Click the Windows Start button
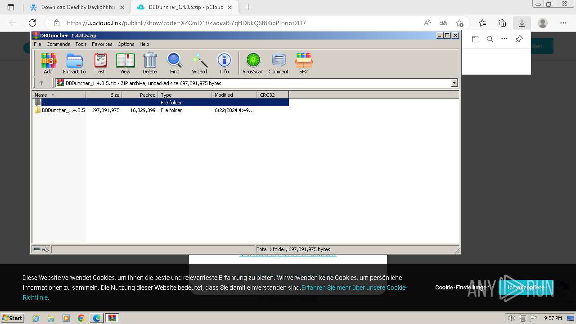 (x=12, y=318)
